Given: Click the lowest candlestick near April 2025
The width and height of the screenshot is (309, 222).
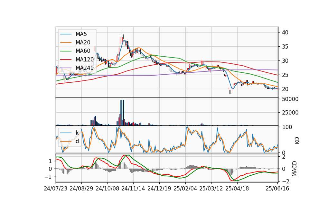Looking at the screenshot, I should click(230, 92).
